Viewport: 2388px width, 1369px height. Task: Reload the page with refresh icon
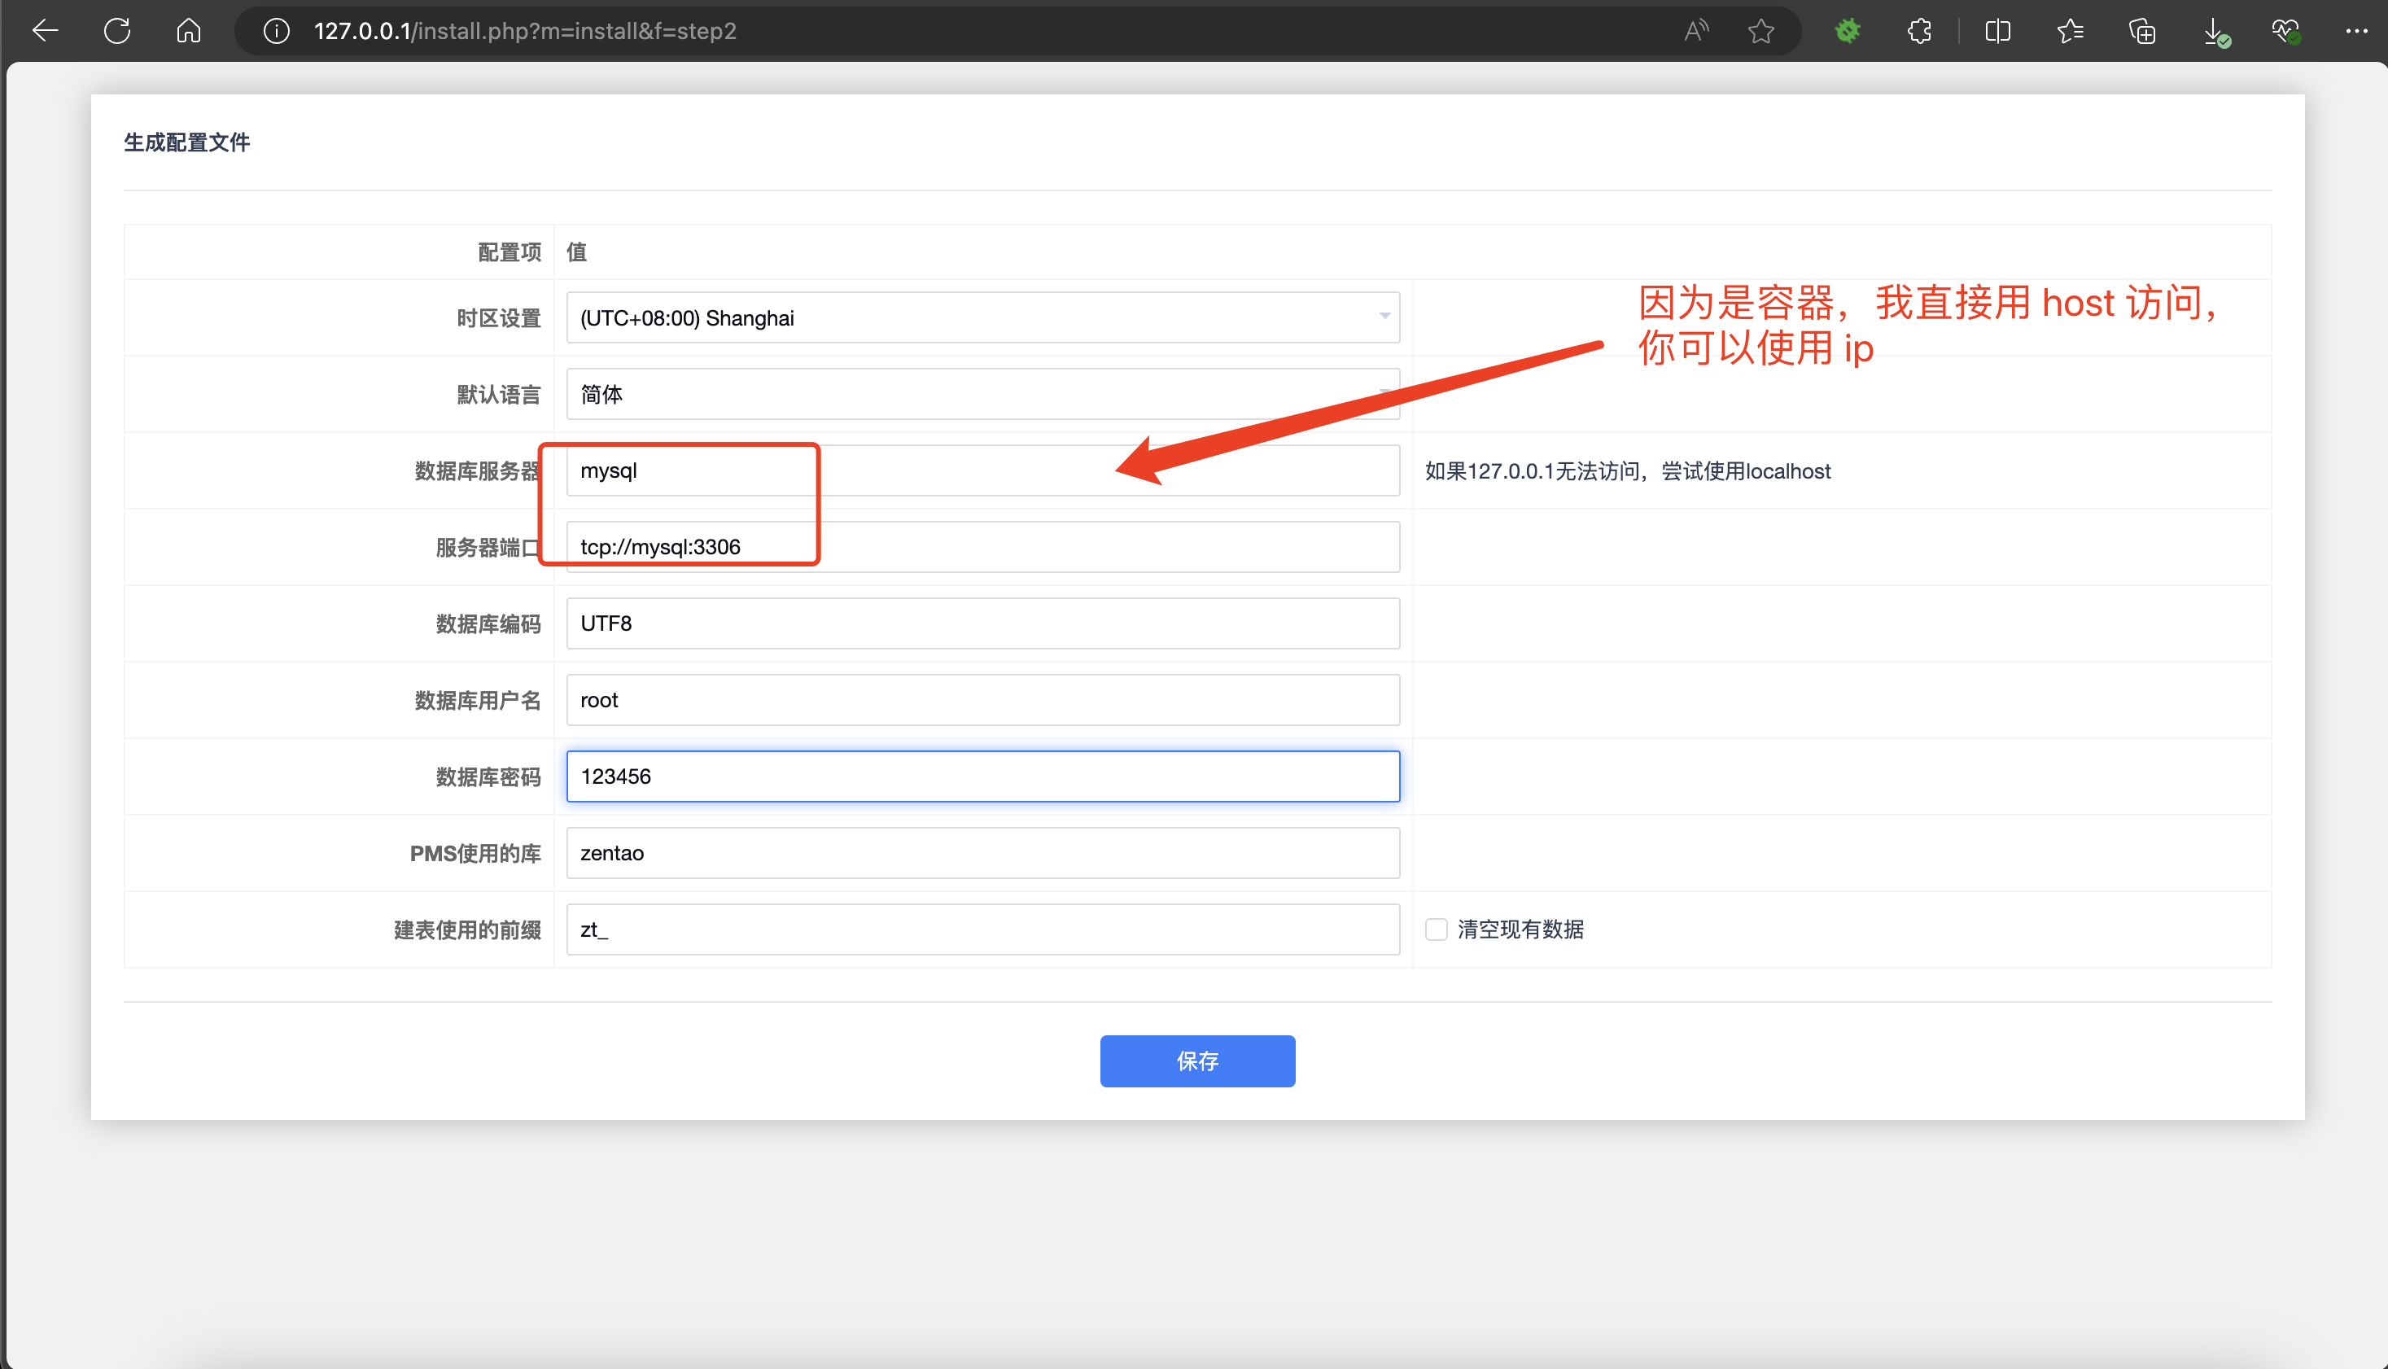click(x=116, y=31)
